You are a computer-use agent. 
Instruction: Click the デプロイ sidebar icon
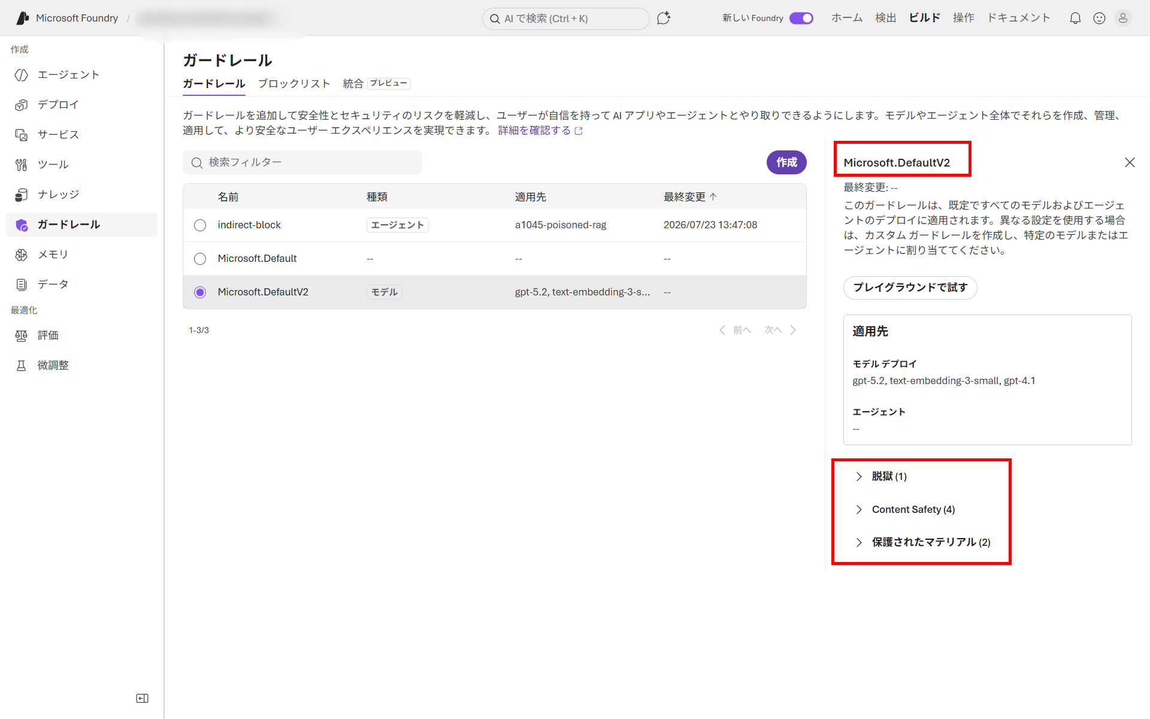point(22,105)
